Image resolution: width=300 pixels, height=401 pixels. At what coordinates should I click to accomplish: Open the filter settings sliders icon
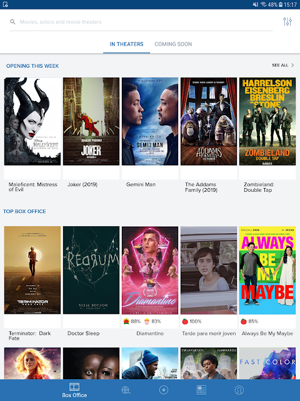287,22
